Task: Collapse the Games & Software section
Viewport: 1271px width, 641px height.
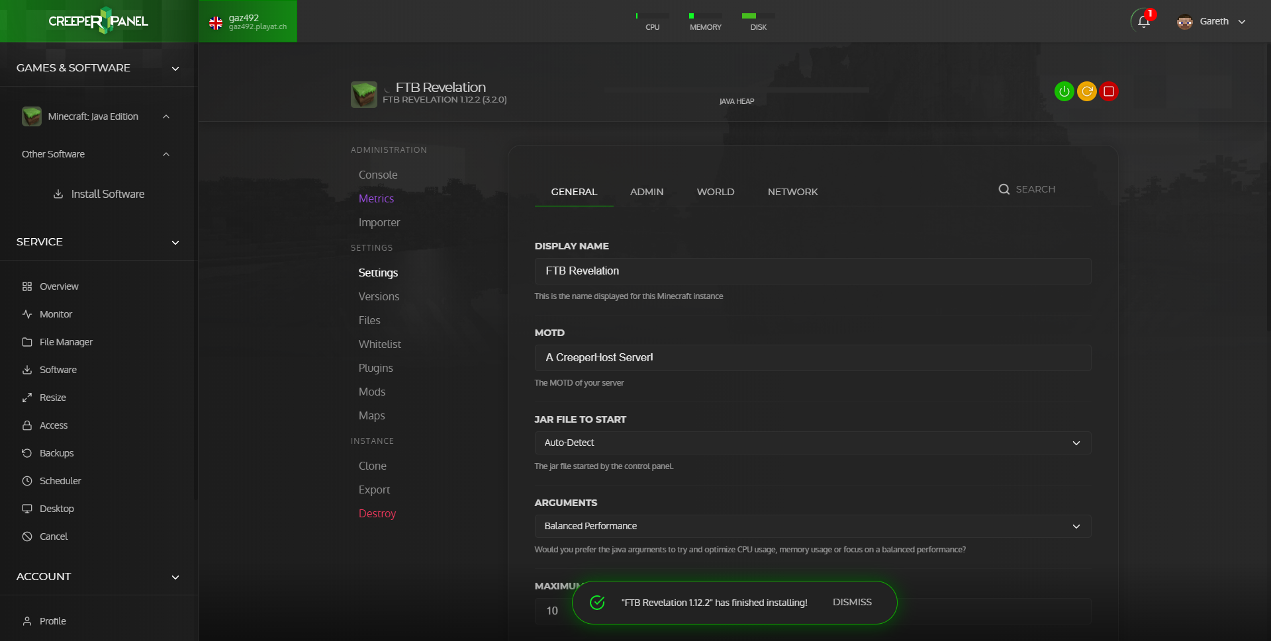Action: tap(175, 68)
